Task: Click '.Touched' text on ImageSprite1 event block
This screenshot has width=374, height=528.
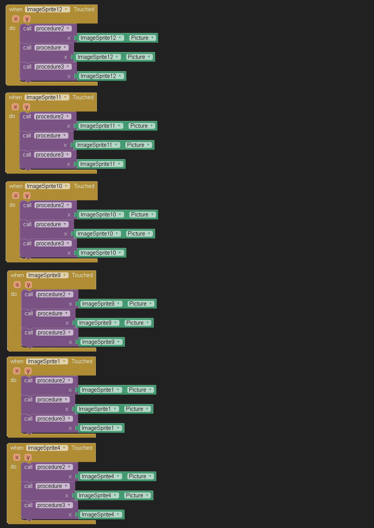Action: point(82,361)
